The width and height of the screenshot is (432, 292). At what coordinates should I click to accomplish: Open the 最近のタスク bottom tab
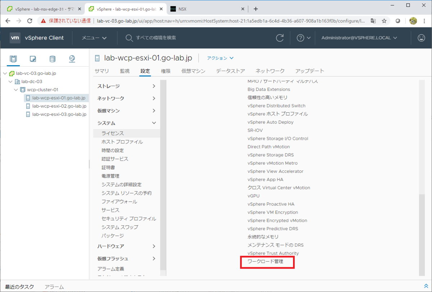coord(19,287)
